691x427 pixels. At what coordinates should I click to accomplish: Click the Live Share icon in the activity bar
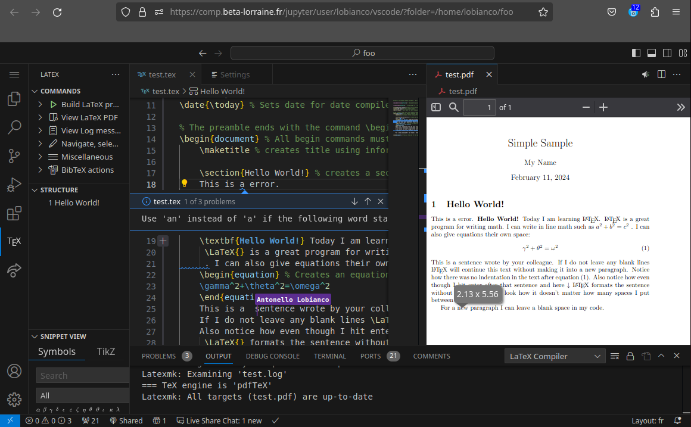pos(14,270)
